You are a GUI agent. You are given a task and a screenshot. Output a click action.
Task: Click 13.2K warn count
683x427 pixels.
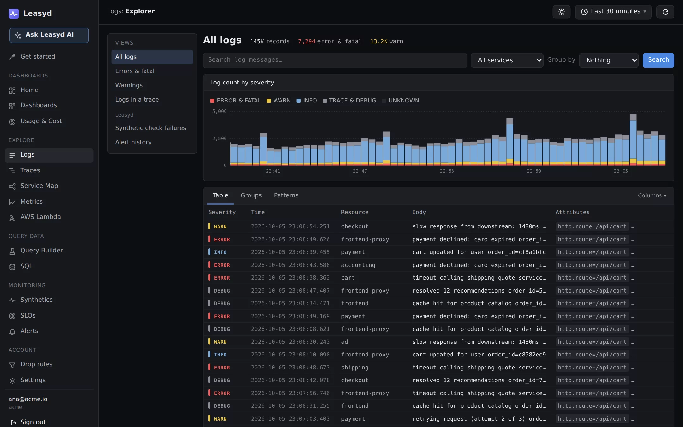(386, 41)
